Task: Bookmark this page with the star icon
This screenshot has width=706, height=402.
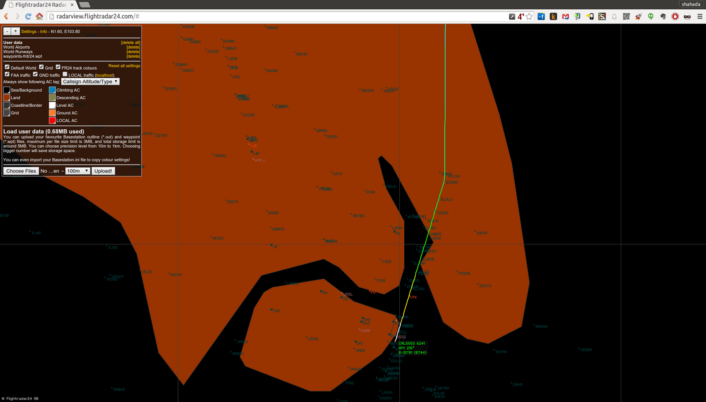Action: pyautogui.click(x=529, y=16)
